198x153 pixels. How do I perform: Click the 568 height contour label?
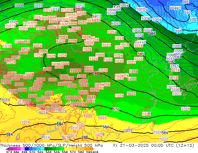pyautogui.click(x=96, y=73)
